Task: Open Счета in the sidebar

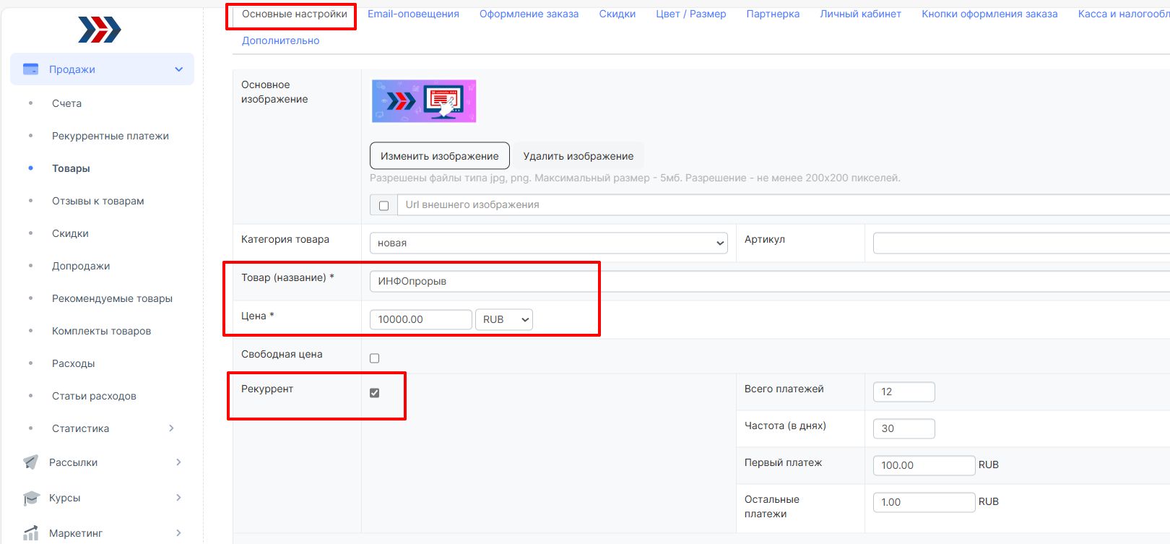Action: click(x=66, y=103)
